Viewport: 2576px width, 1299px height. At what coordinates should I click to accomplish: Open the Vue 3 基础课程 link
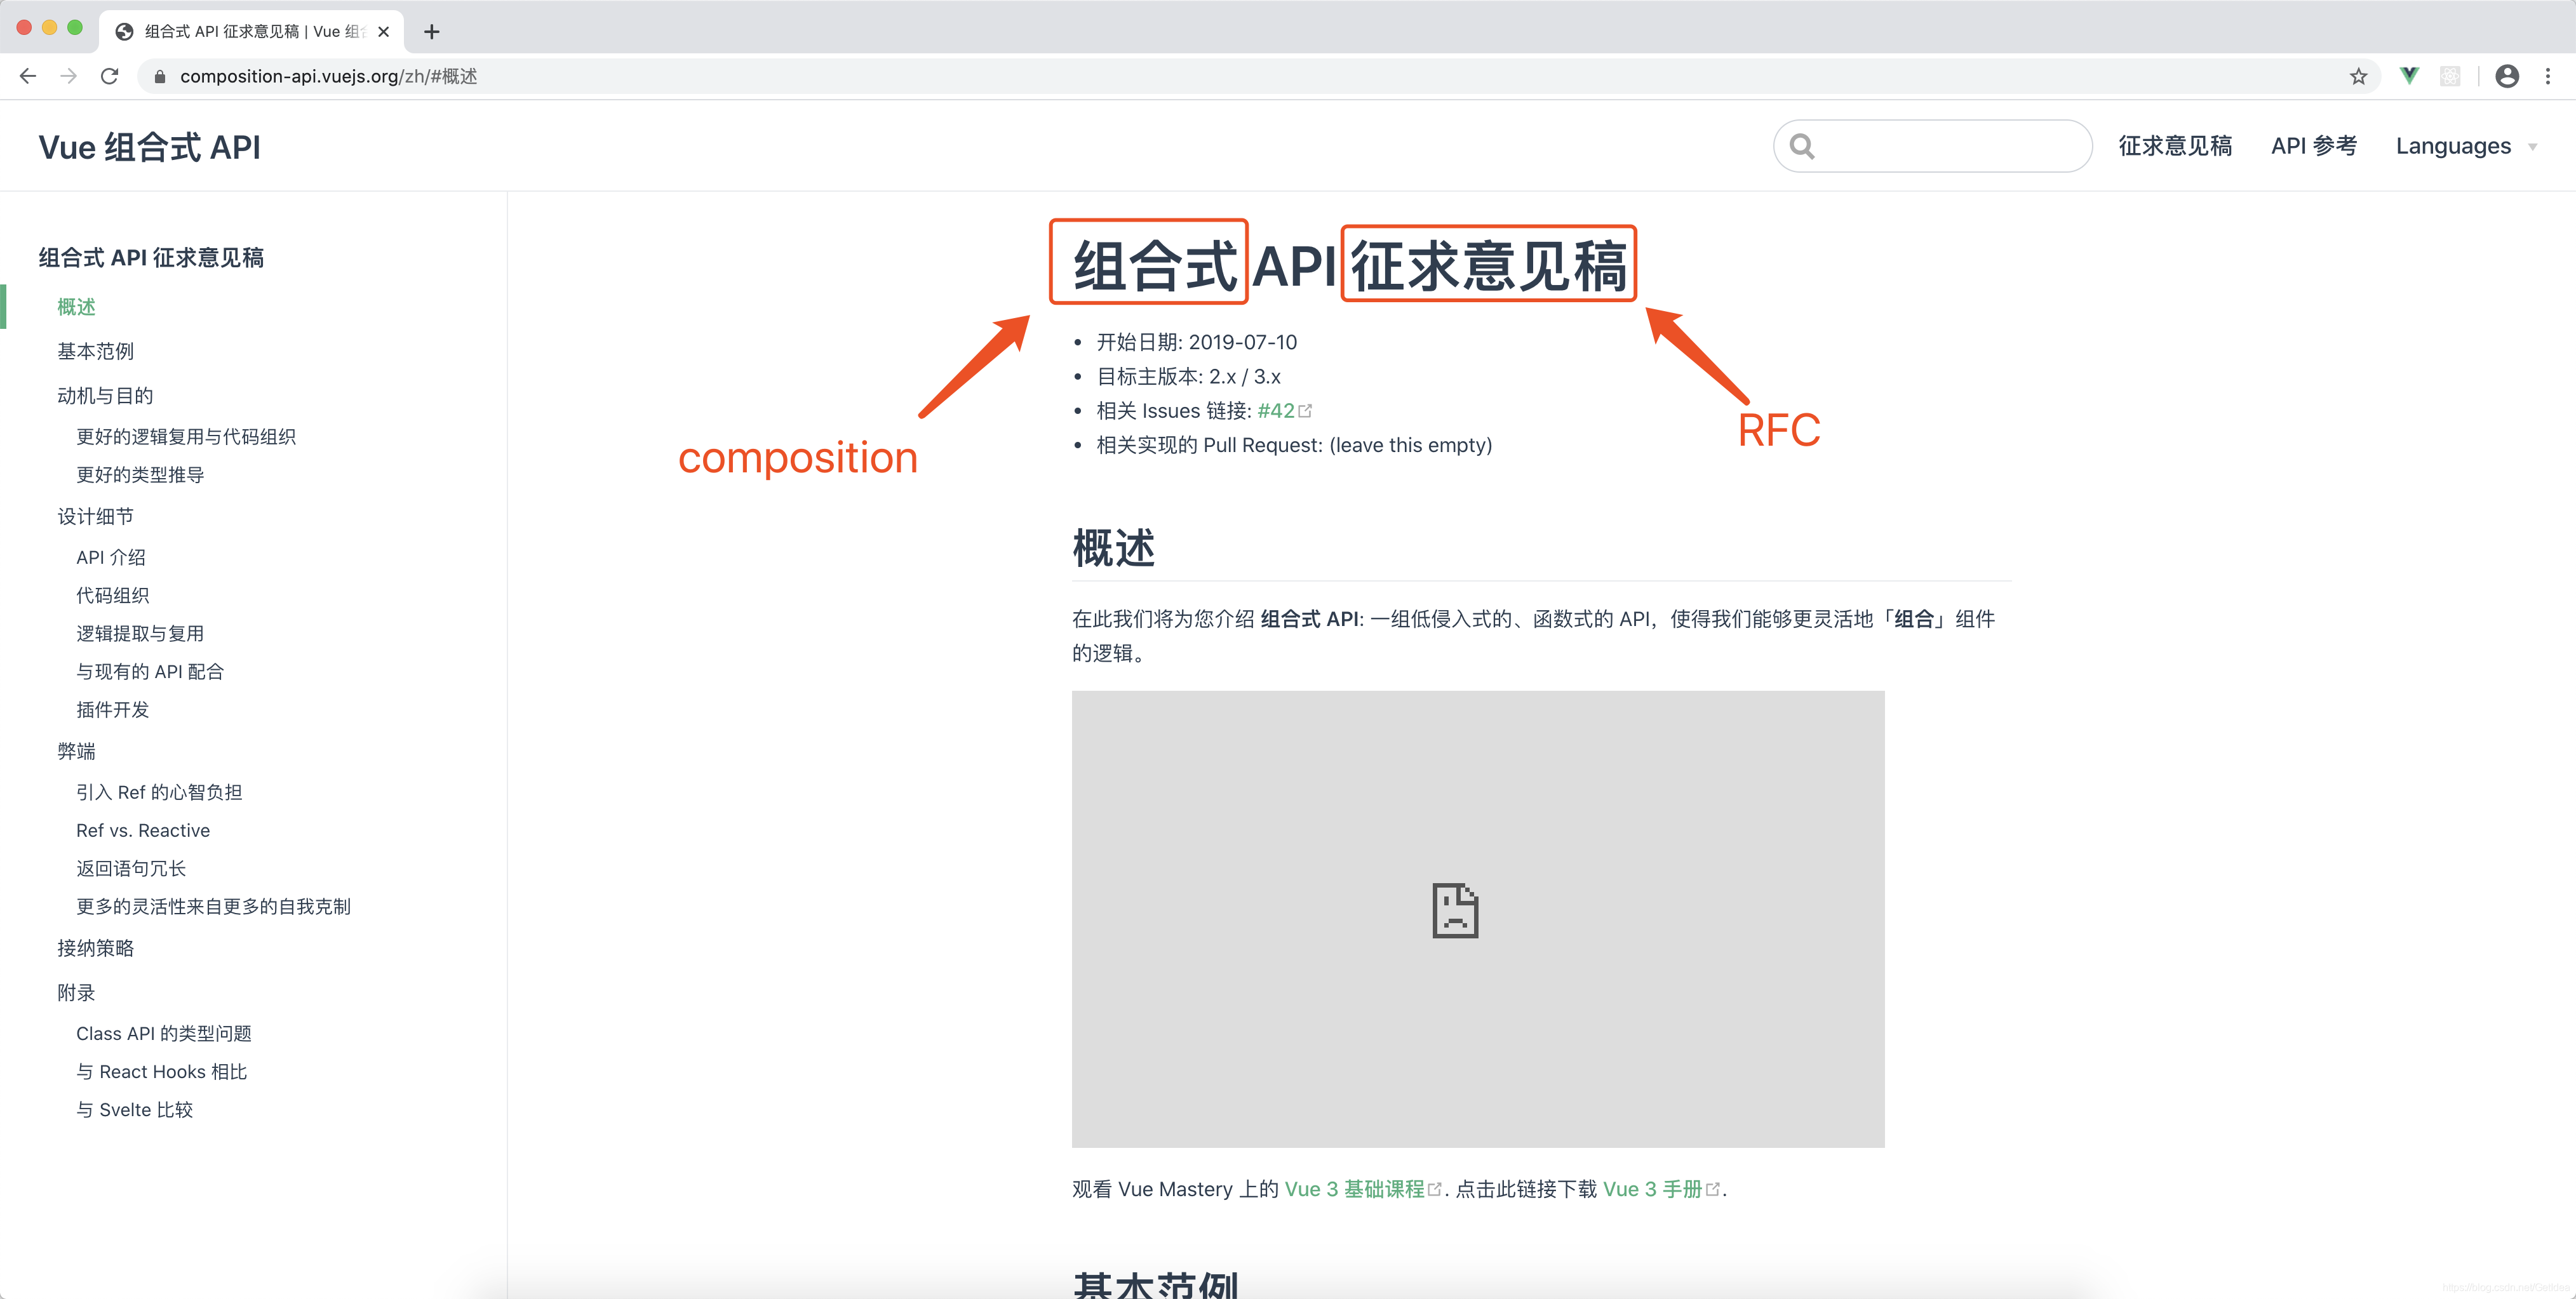click(1363, 1189)
